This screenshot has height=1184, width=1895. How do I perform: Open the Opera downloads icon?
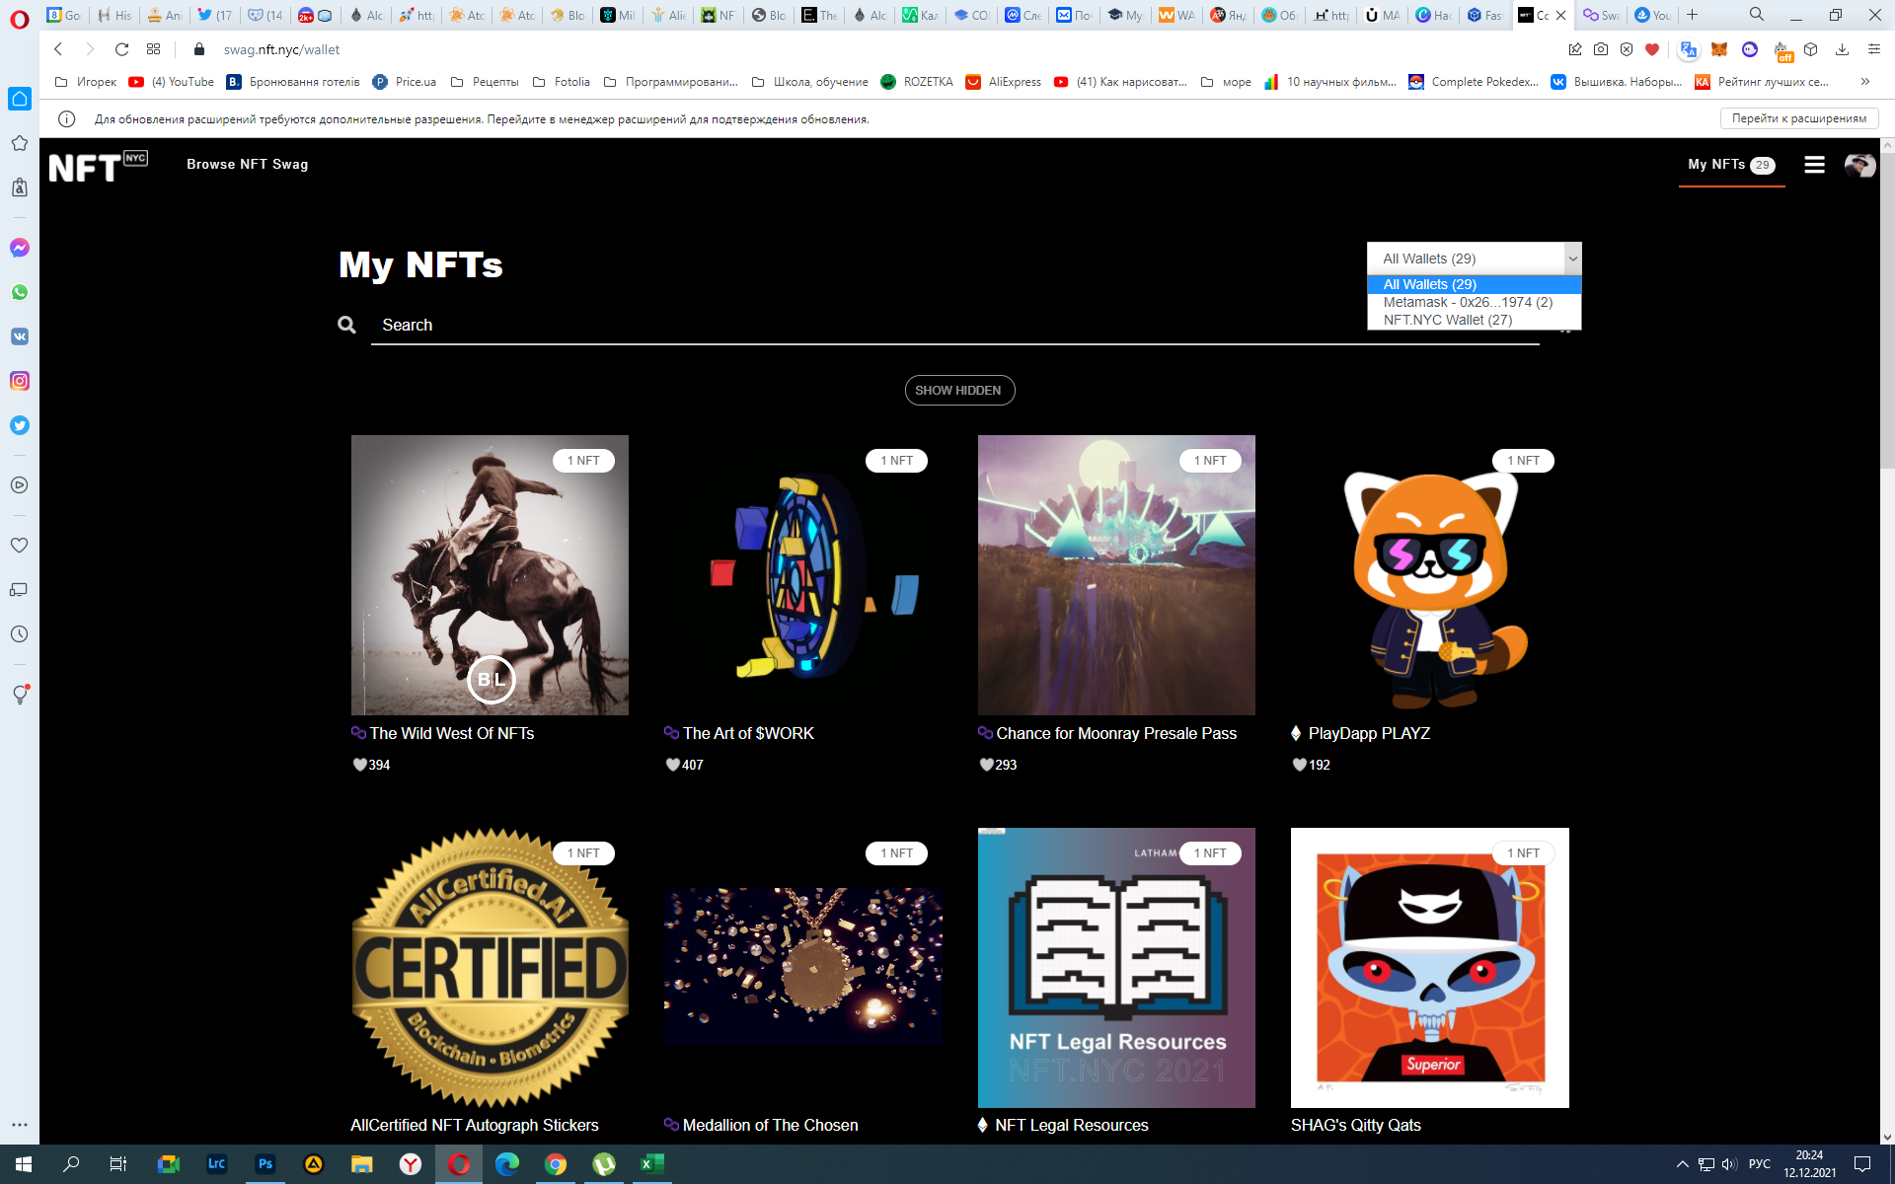(x=1842, y=49)
